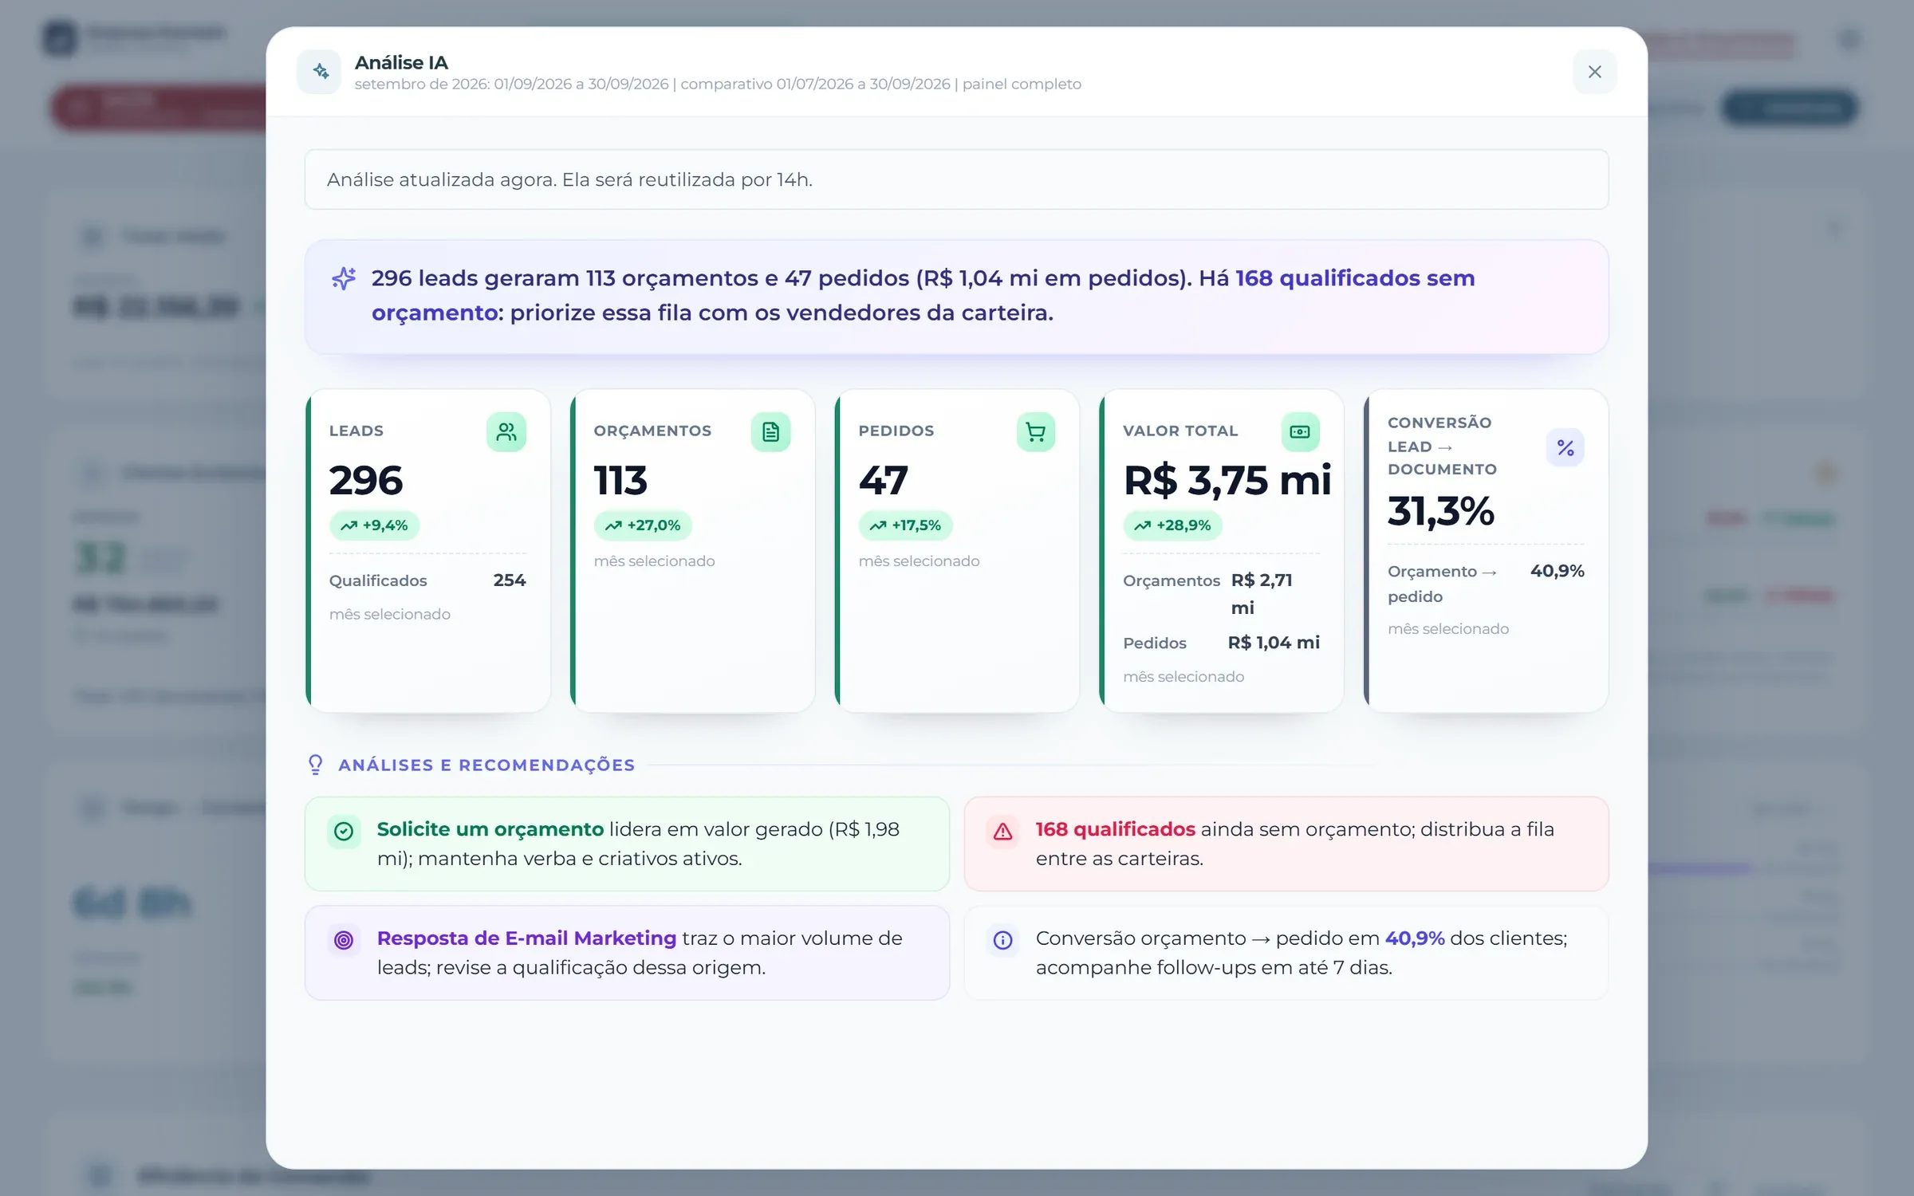The height and width of the screenshot is (1196, 1914).
Task: Click the Orçamento → pedido 40,9% value
Action: click(x=1557, y=571)
